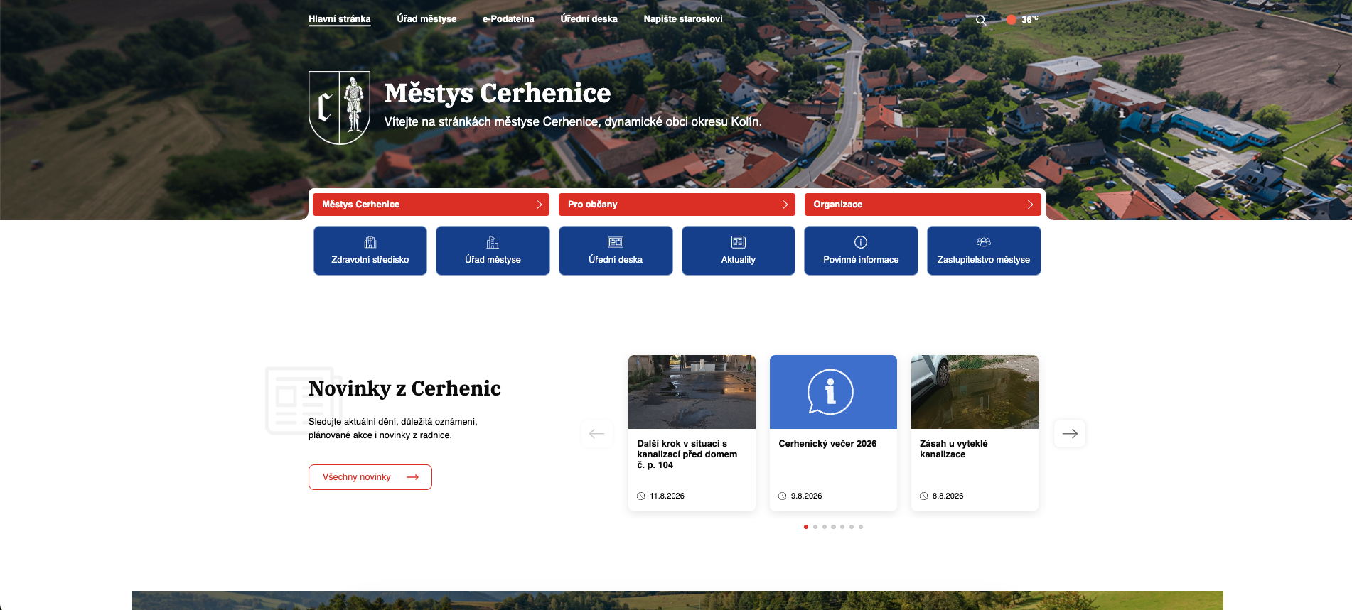The height and width of the screenshot is (610, 1352).
Task: Select last carousel pagination dot
Action: 861,527
